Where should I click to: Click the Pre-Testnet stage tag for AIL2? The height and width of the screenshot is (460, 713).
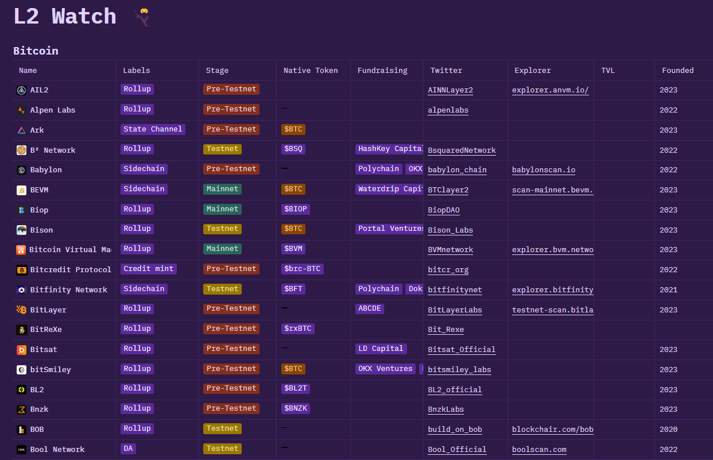click(x=231, y=89)
